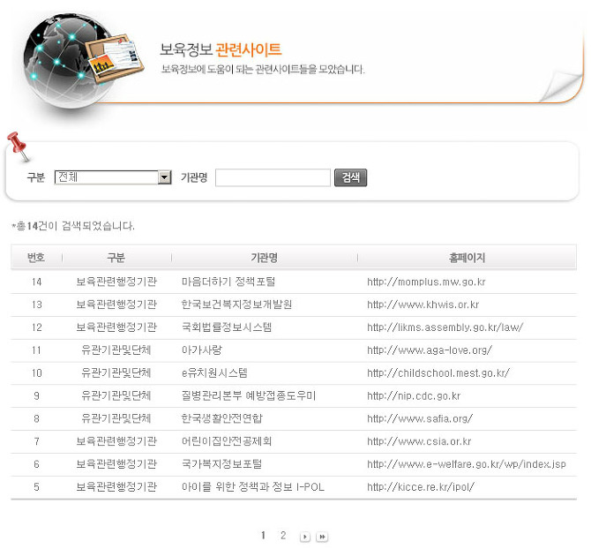Click the 보육정보 관련사이트 page title
Viewport: 591px width, 549px height.
tap(221, 49)
